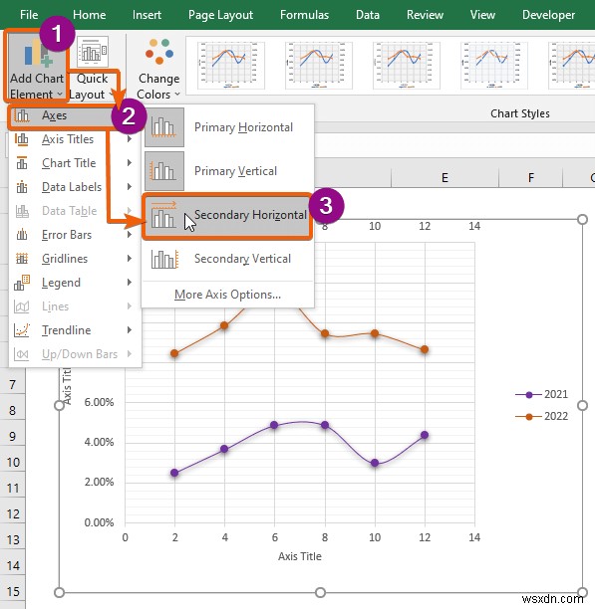
Task: Switch to the Insert tab
Action: (147, 15)
